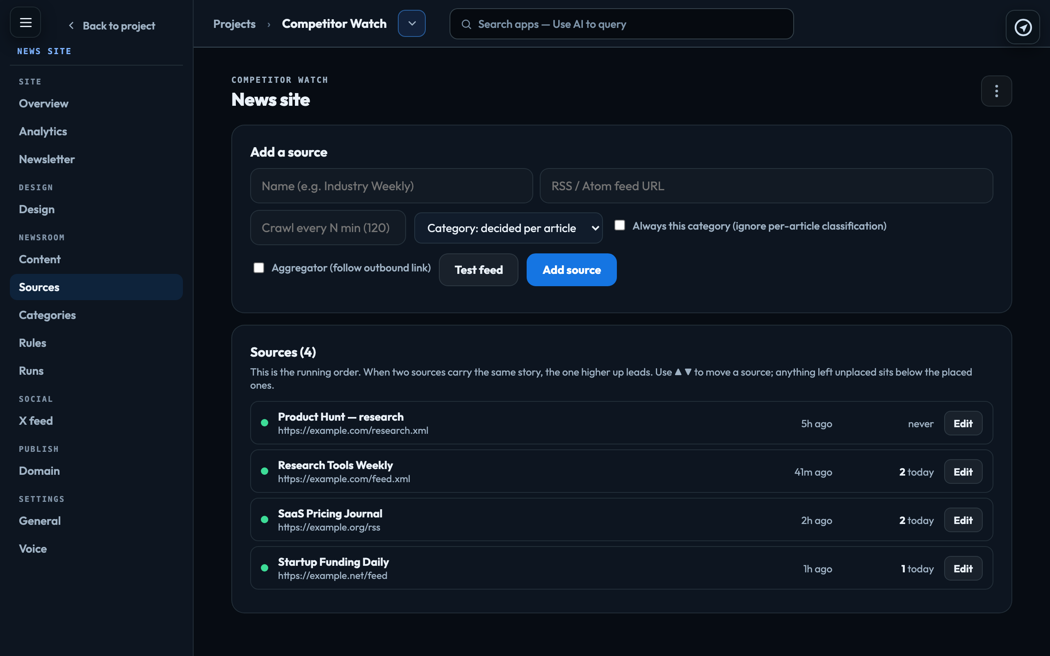This screenshot has width=1050, height=656.
Task: Toggle the Aggregator checkbox
Action: coord(258,268)
